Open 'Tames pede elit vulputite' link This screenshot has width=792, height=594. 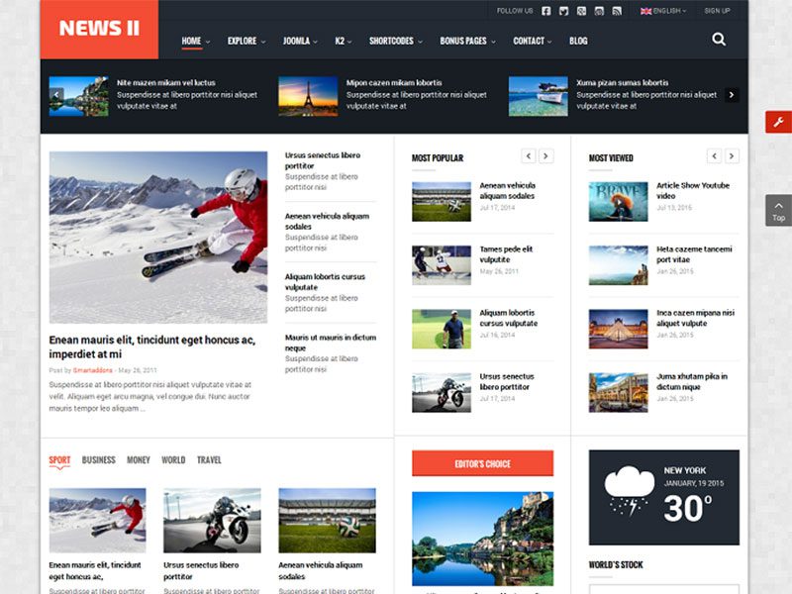pos(506,254)
